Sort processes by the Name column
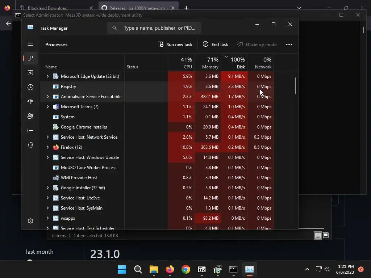The width and height of the screenshot is (371, 278). [82, 62]
